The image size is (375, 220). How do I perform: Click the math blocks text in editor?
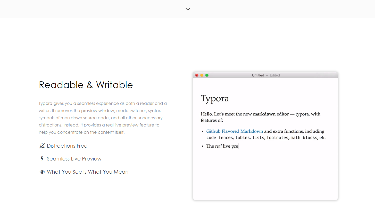point(304,138)
